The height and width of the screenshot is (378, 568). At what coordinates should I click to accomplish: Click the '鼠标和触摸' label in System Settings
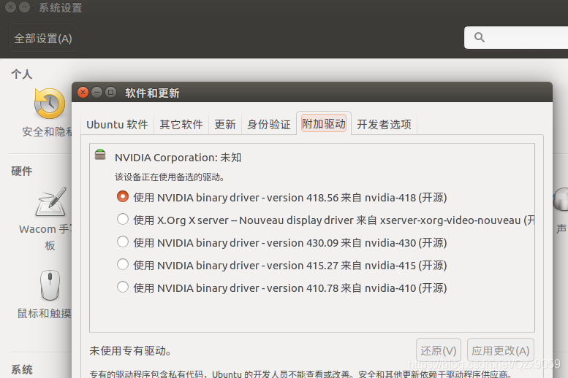[45, 313]
